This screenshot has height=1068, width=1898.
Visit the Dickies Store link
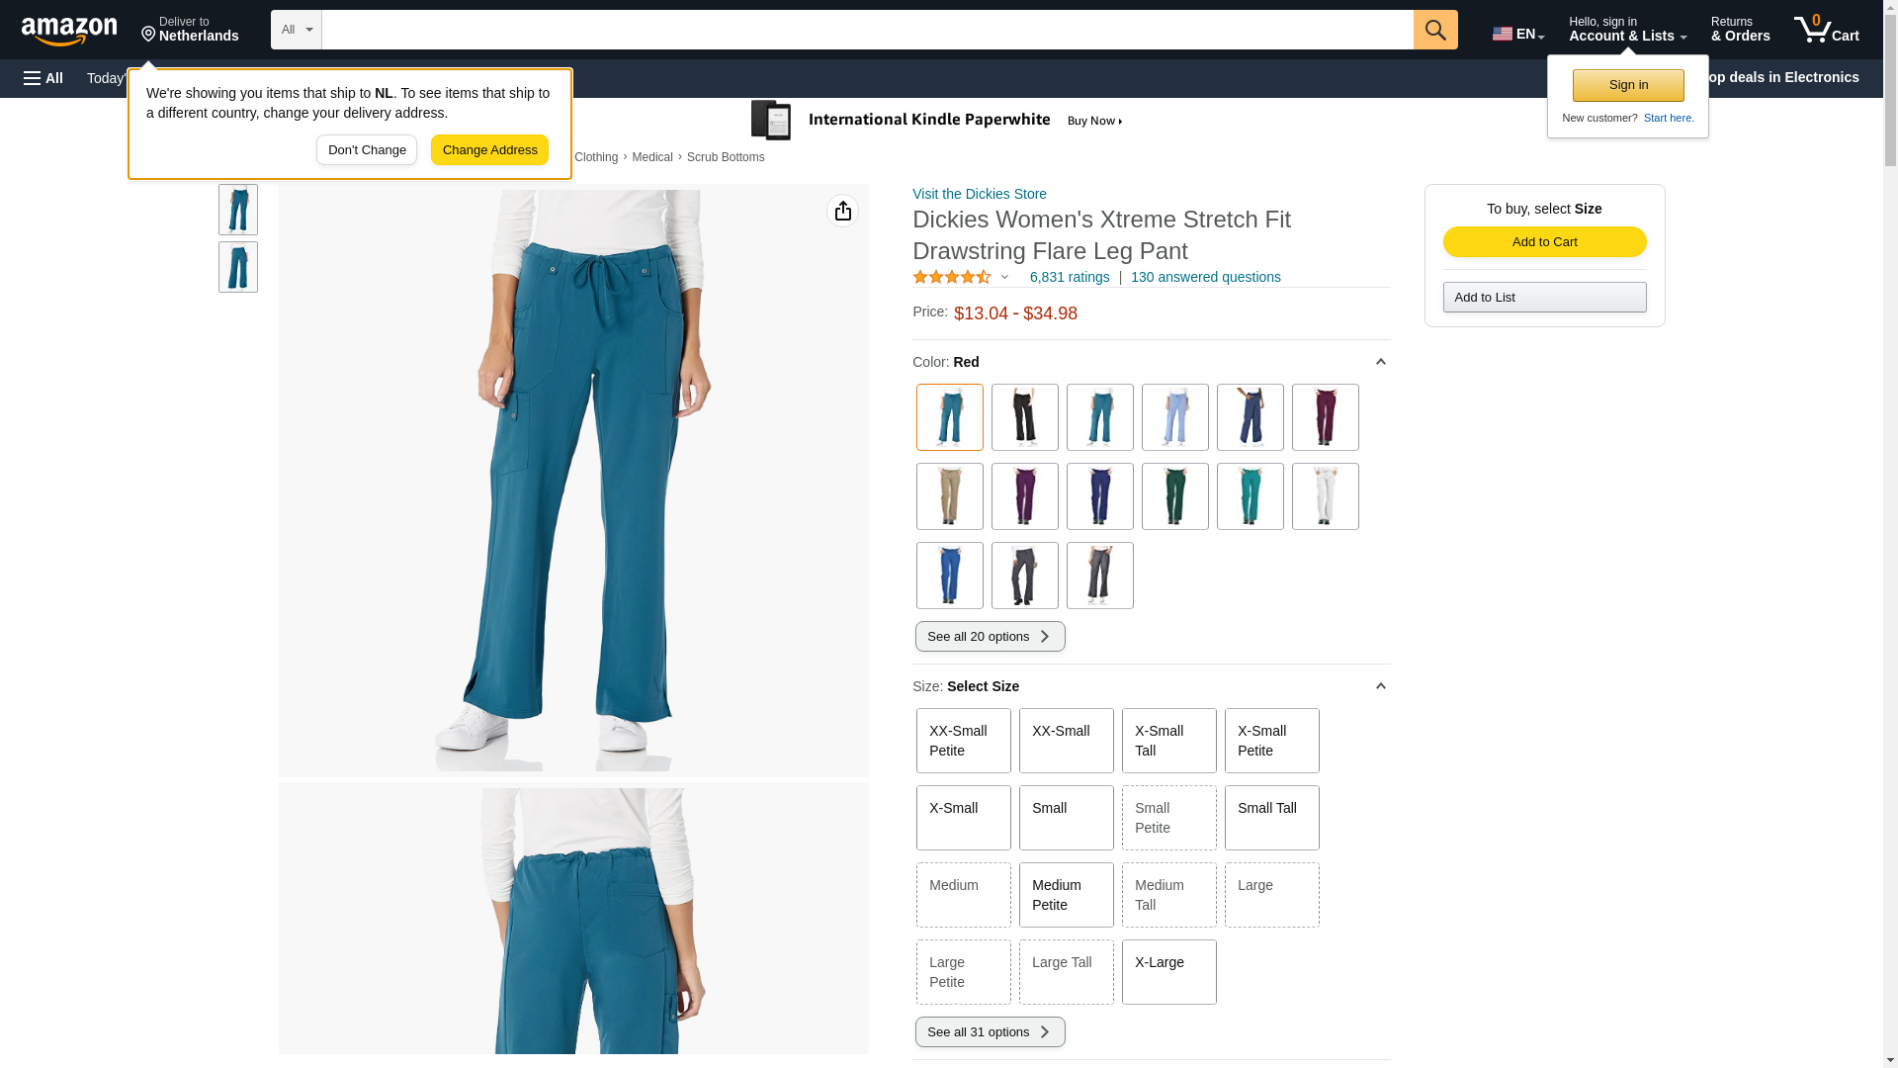[979, 194]
